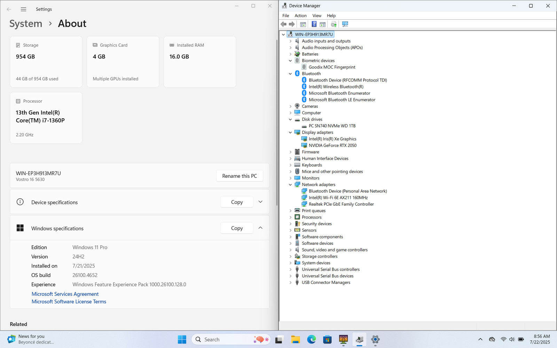
Task: Select Intel(R) Wi-Fi 6E AX211 160MHz adapter
Action: click(x=338, y=198)
